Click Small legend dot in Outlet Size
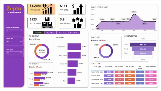This screenshot has width=161, height=91. tap(98, 40)
